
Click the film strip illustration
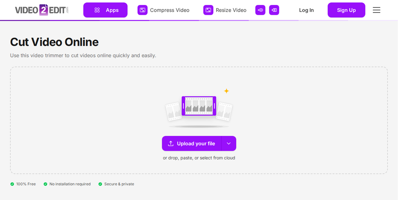pos(199,106)
